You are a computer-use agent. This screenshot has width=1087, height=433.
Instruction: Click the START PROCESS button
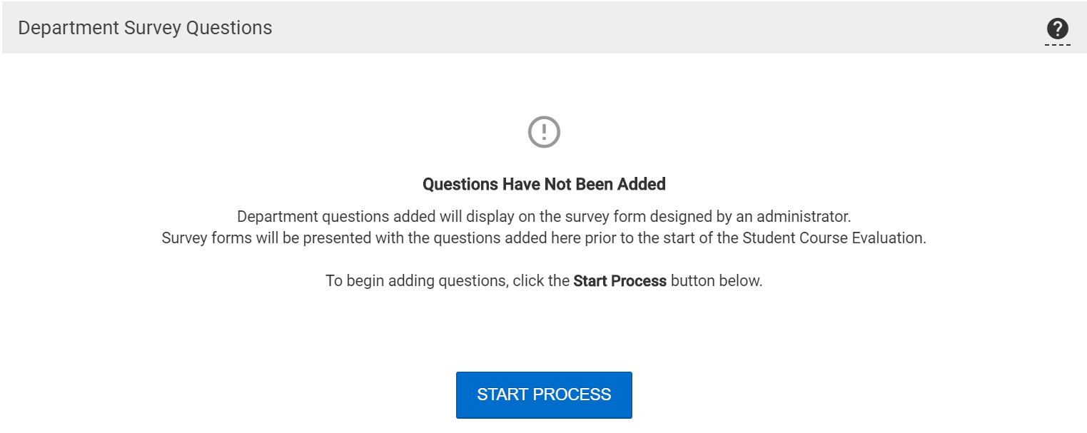(544, 394)
